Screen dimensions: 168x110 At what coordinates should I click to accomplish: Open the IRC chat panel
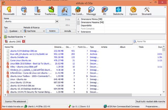(105, 11)
